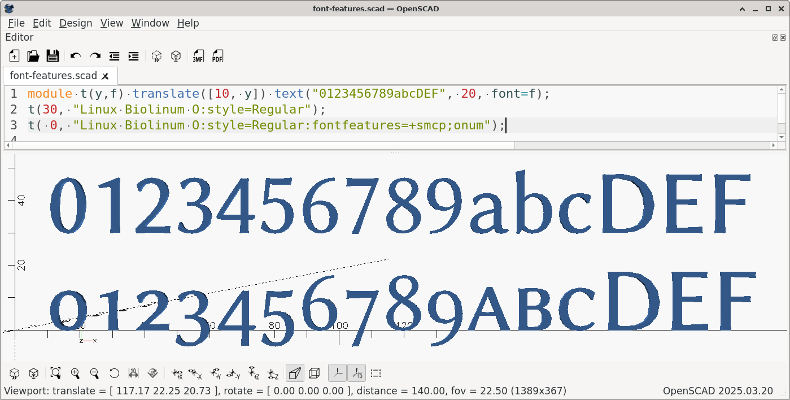Undo the last edit with the toolbar arrow
Image resolution: width=790 pixels, height=400 pixels.
tap(76, 56)
